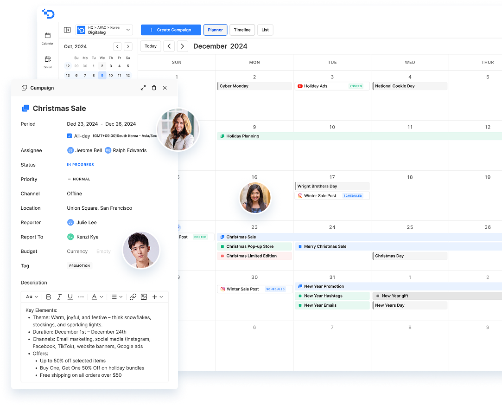Insert an image into the description

tap(144, 297)
